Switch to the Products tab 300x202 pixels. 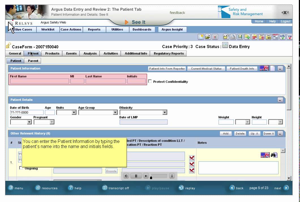coord(52,53)
